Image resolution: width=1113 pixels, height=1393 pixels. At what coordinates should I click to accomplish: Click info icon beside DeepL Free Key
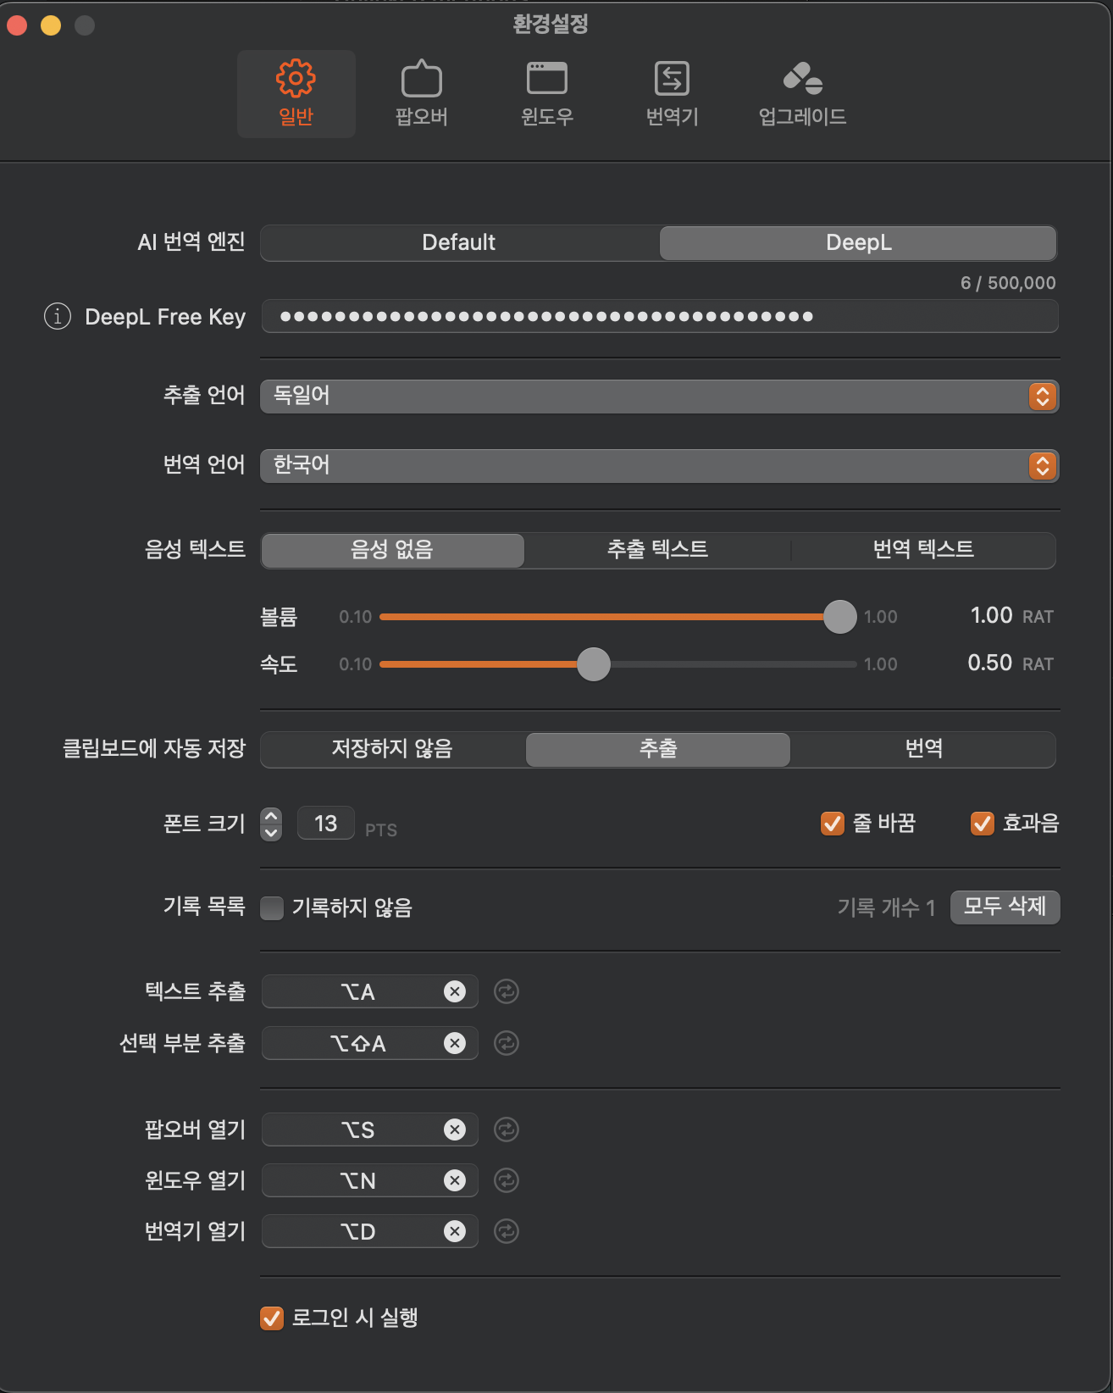click(x=58, y=317)
